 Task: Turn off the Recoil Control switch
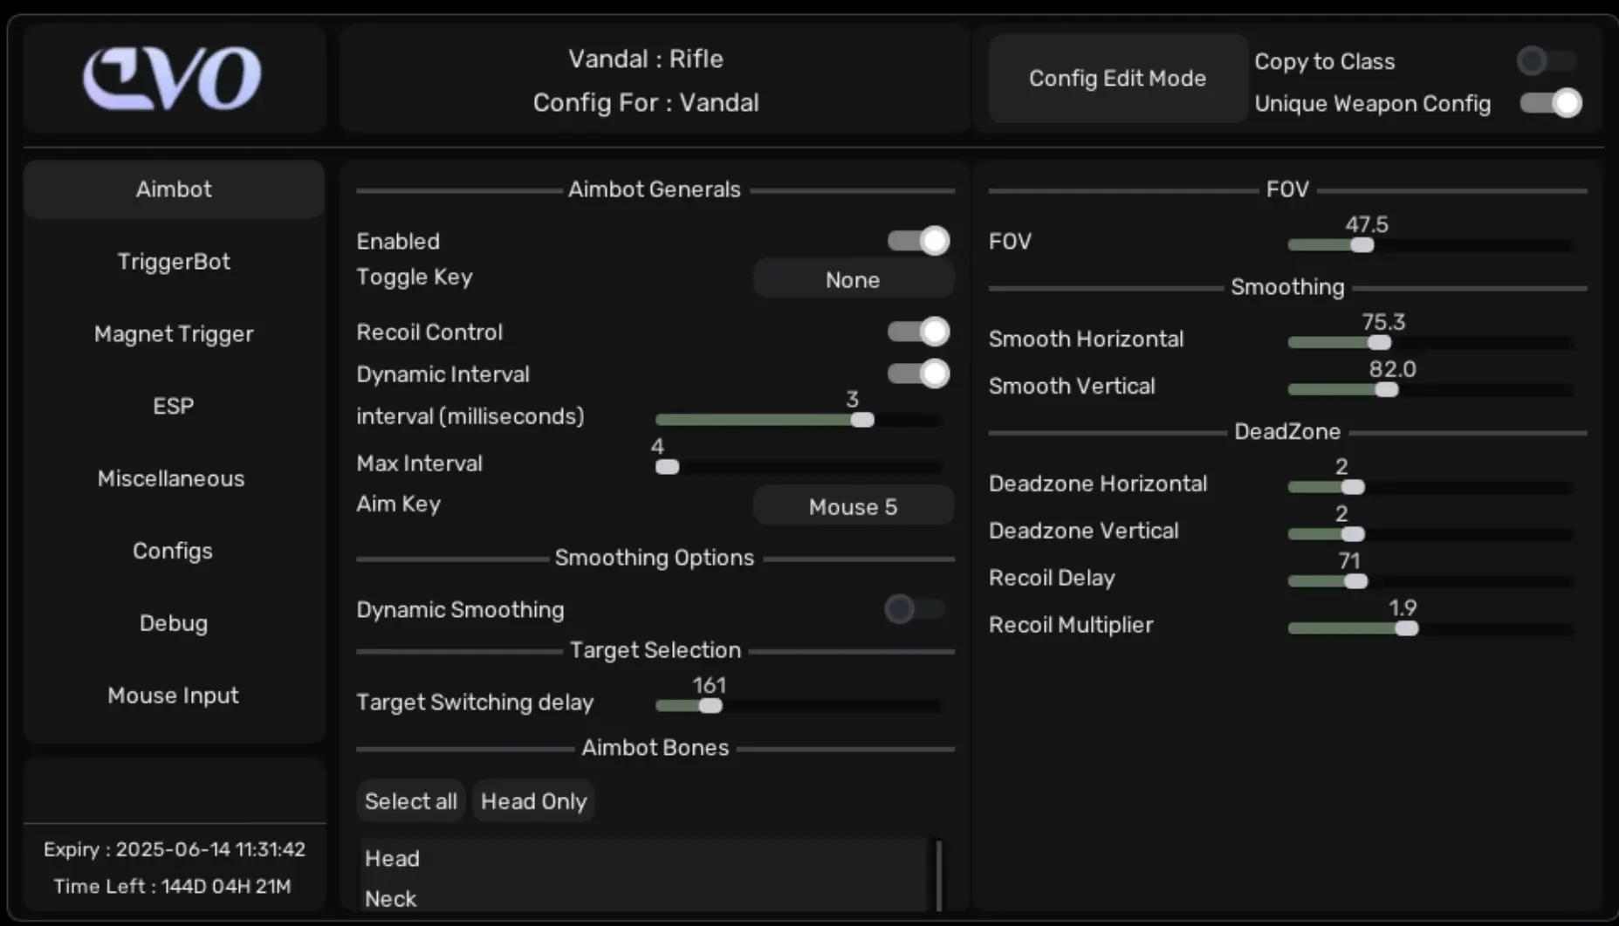tap(918, 332)
